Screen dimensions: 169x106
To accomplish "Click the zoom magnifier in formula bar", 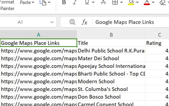I will (x=72, y=22).
